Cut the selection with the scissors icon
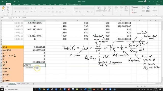 pyautogui.click(x=8, y=7)
